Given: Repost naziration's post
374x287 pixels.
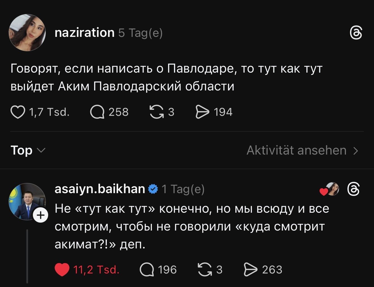Looking at the screenshot, I should 156,112.
